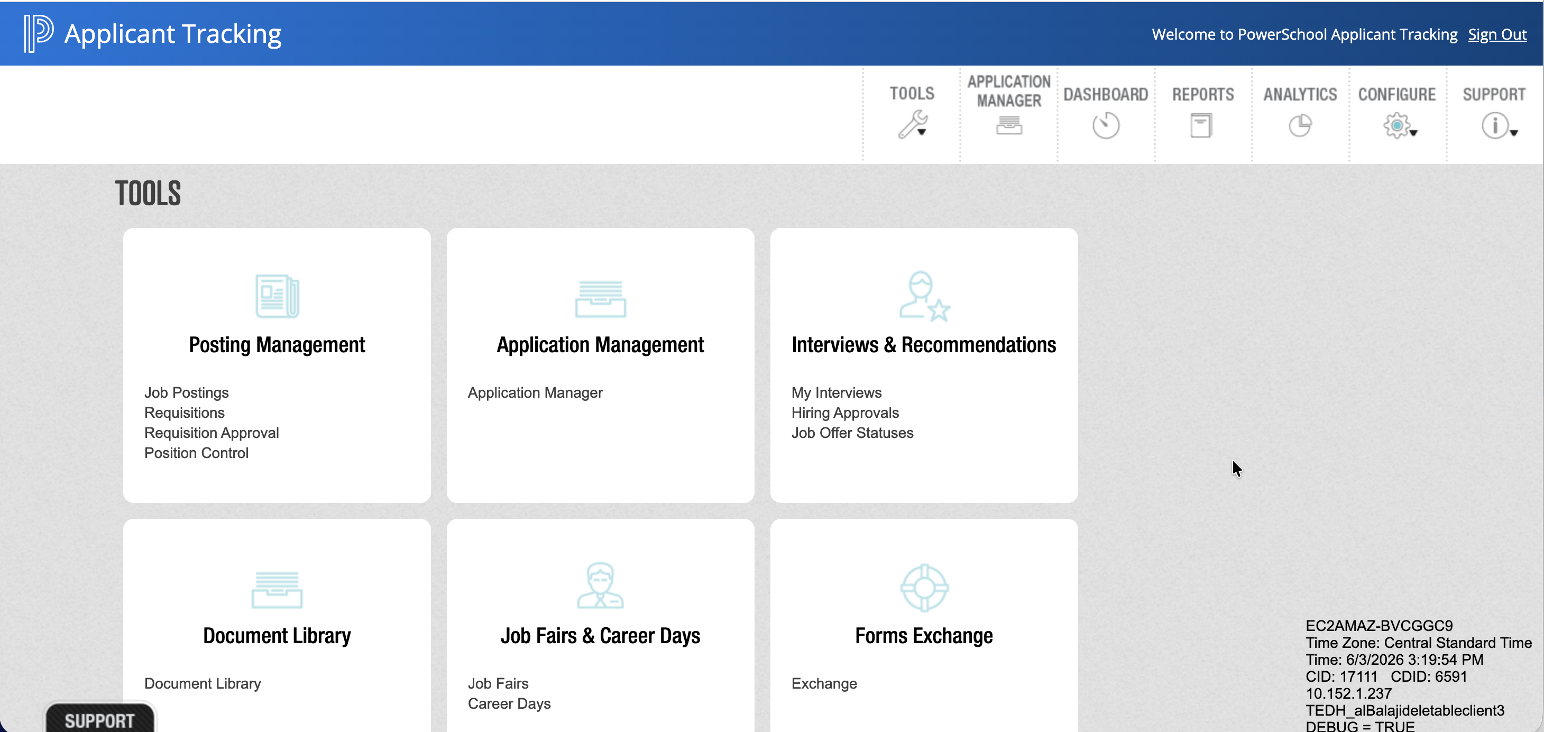This screenshot has height=732, width=1544.
Task: Expand the Support info dropdown menu
Action: (x=1499, y=125)
